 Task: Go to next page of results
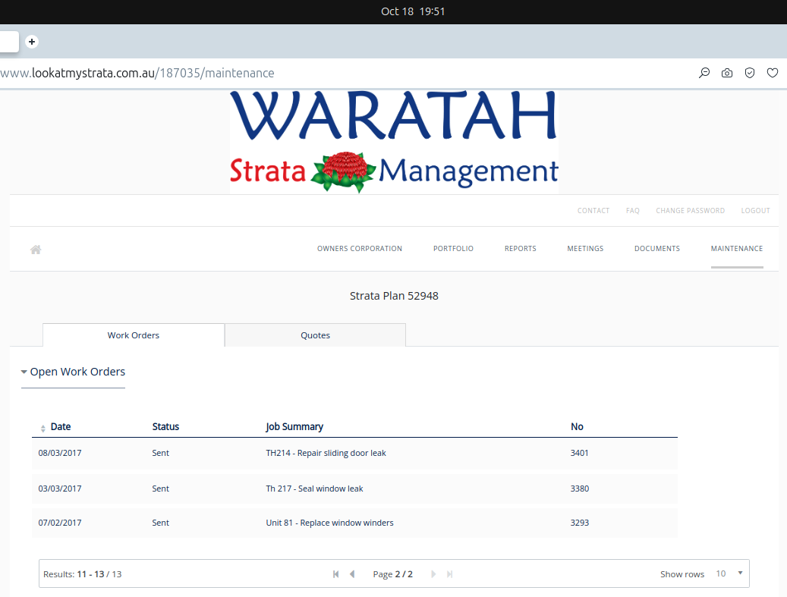[x=433, y=574]
